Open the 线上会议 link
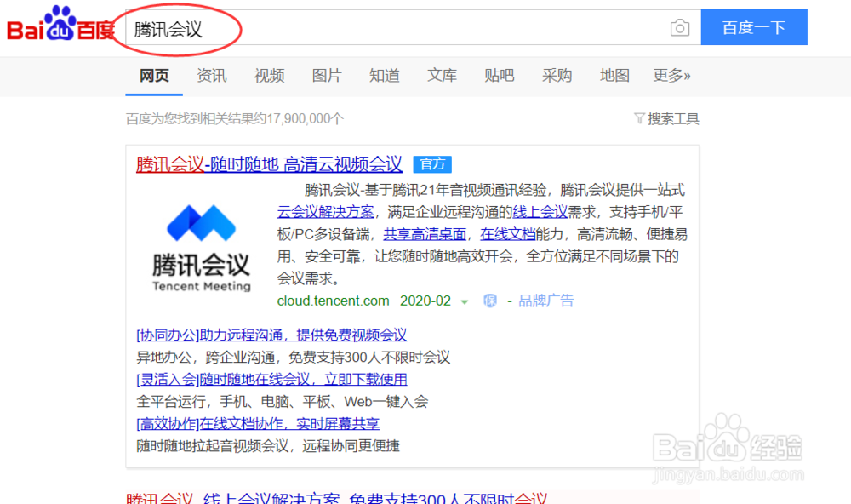The height and width of the screenshot is (504, 851). [540, 212]
